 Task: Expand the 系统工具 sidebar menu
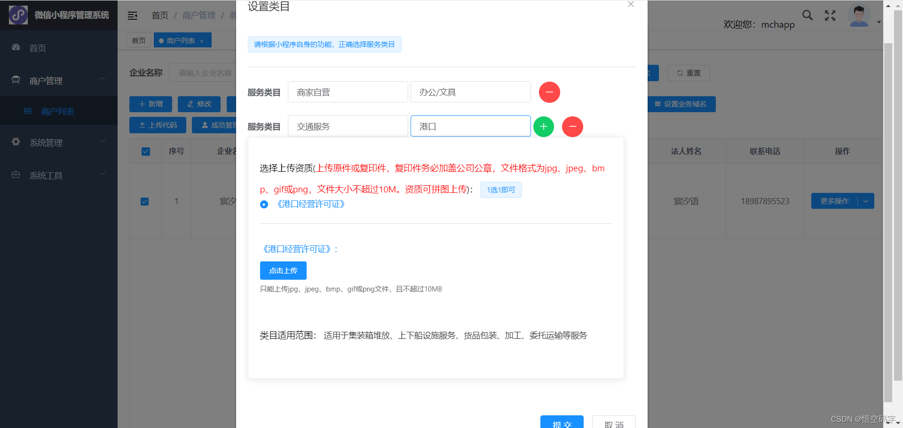coord(59,175)
